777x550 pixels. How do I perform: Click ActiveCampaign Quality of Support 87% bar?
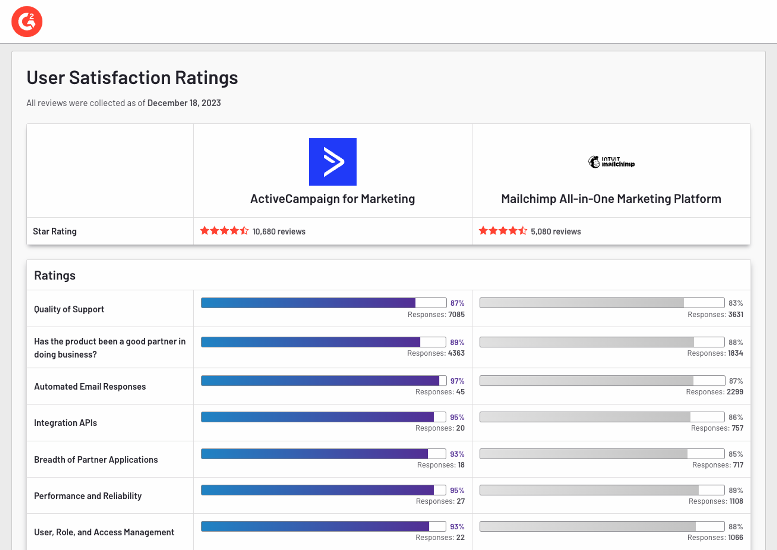[323, 303]
